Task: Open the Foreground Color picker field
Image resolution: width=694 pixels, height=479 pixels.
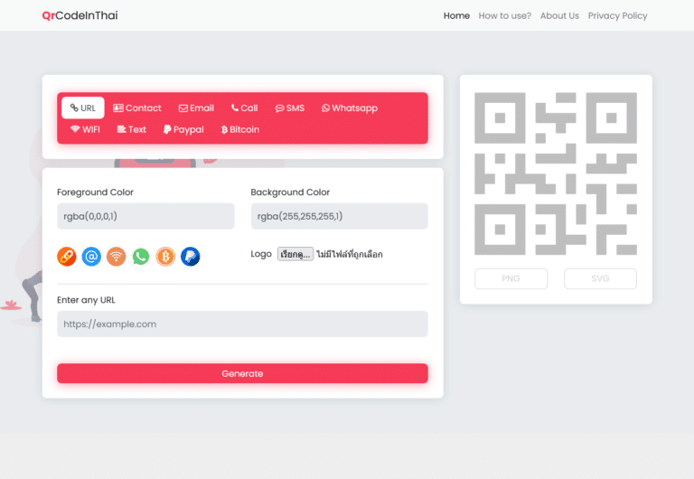Action: coord(145,216)
